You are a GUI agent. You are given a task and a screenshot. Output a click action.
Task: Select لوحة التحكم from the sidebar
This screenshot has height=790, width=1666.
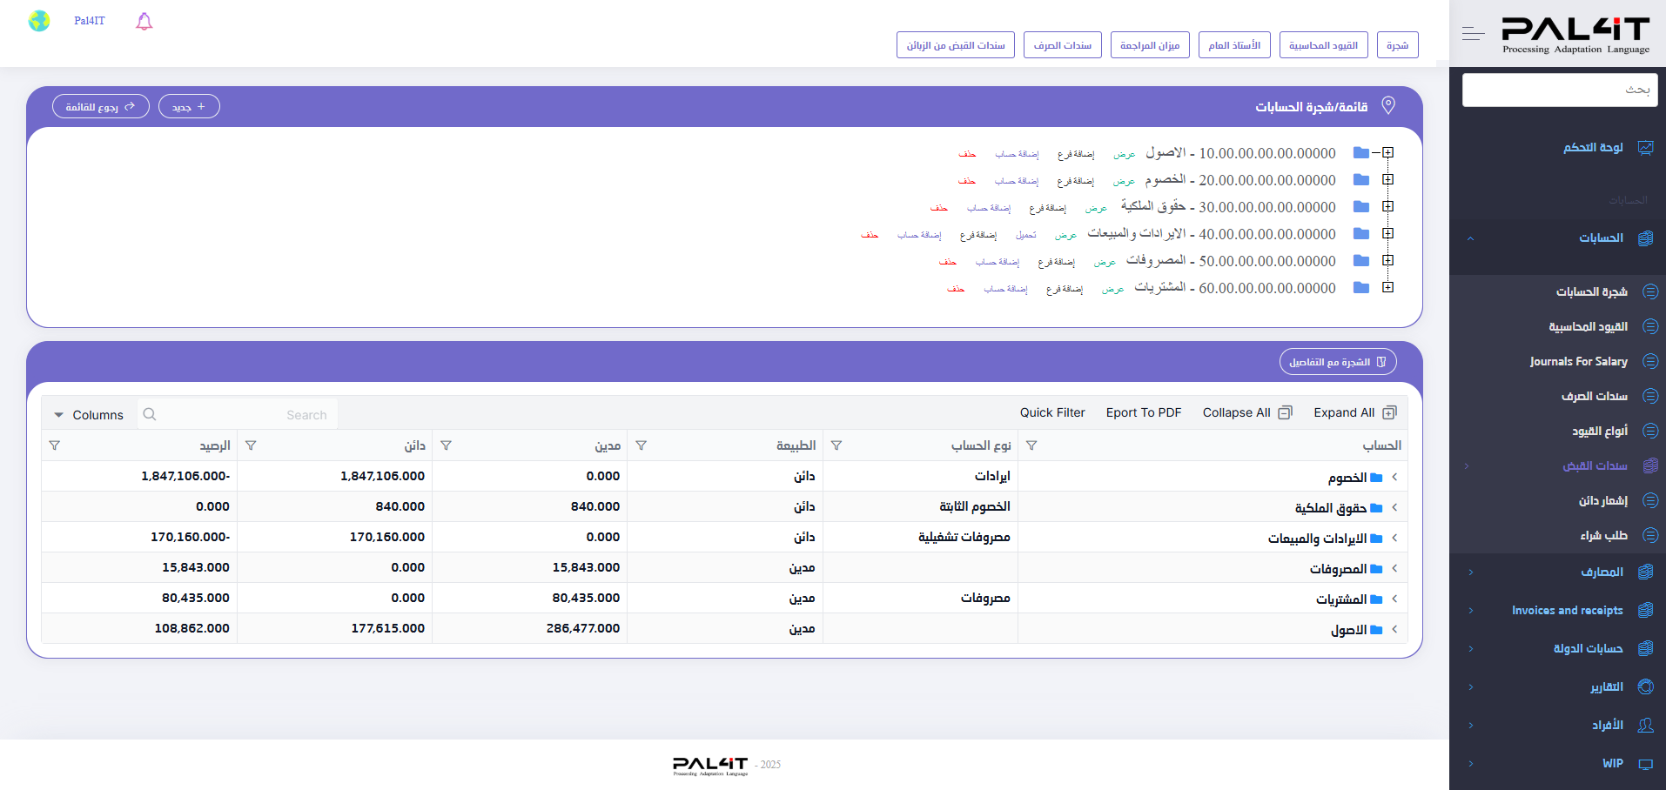(1594, 147)
